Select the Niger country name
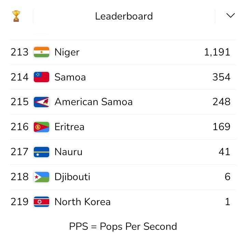246x237 pixels. (67, 52)
